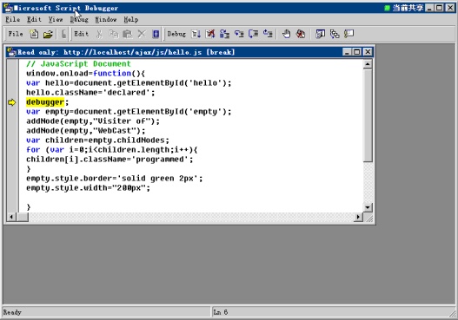The image size is (458, 320).
Task: Show the Running Documents window icon
Action: click(x=320, y=34)
